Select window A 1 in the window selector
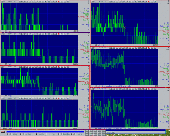The height and width of the screenshot is (136, 170). point(87,131)
